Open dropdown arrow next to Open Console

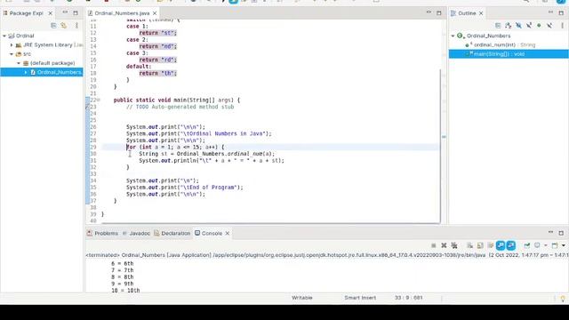coord(563,245)
